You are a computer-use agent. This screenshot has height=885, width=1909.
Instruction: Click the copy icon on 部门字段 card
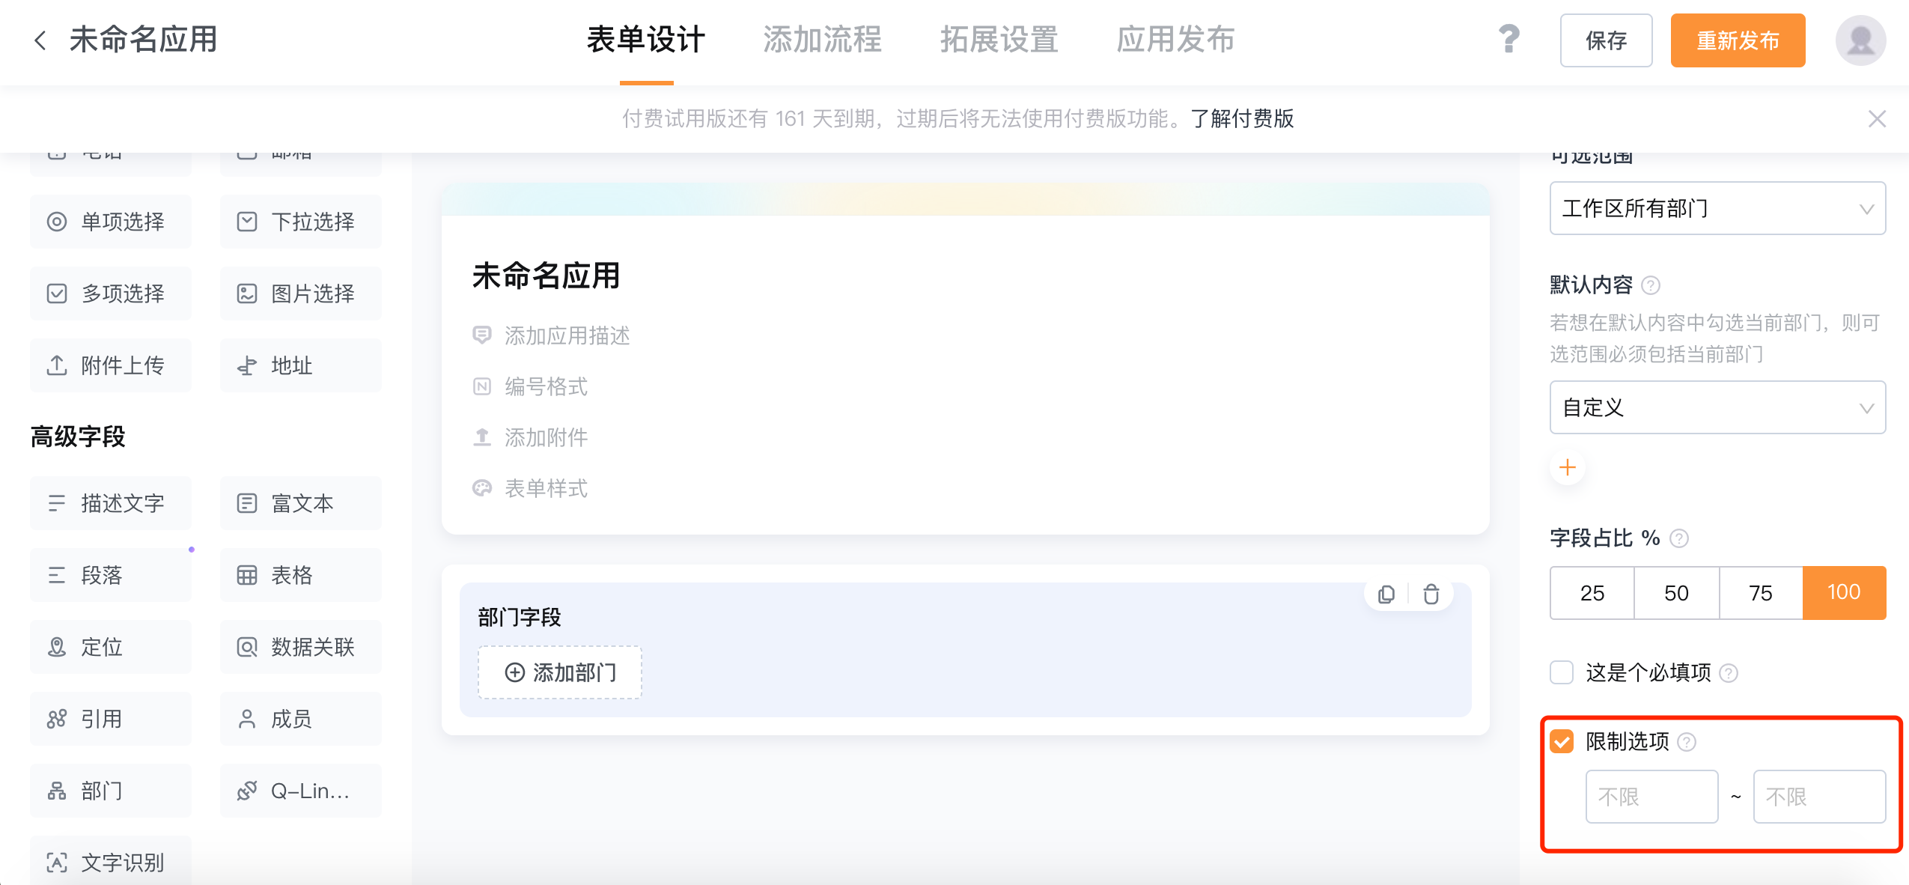1386,594
